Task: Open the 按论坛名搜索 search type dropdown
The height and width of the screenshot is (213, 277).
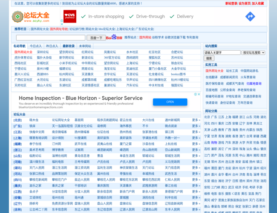Action: click(254, 53)
